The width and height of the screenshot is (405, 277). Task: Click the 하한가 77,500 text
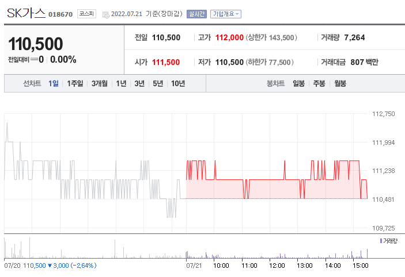[x=270, y=63]
